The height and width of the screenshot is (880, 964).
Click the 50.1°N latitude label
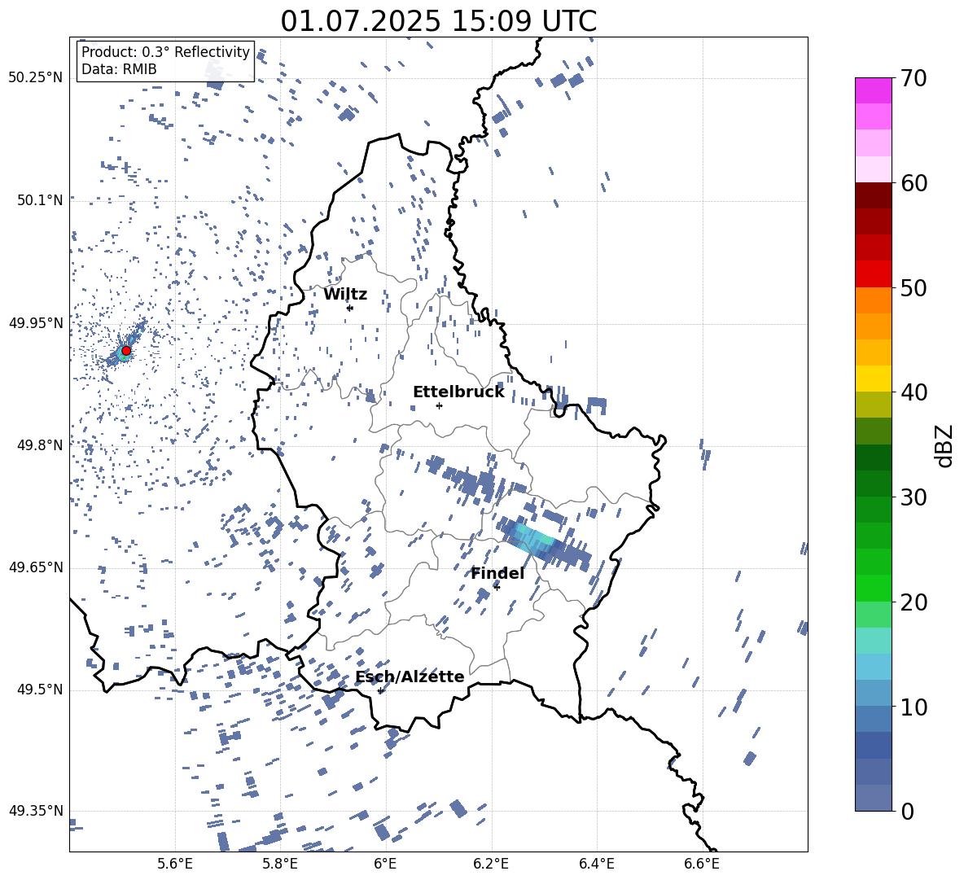39,200
